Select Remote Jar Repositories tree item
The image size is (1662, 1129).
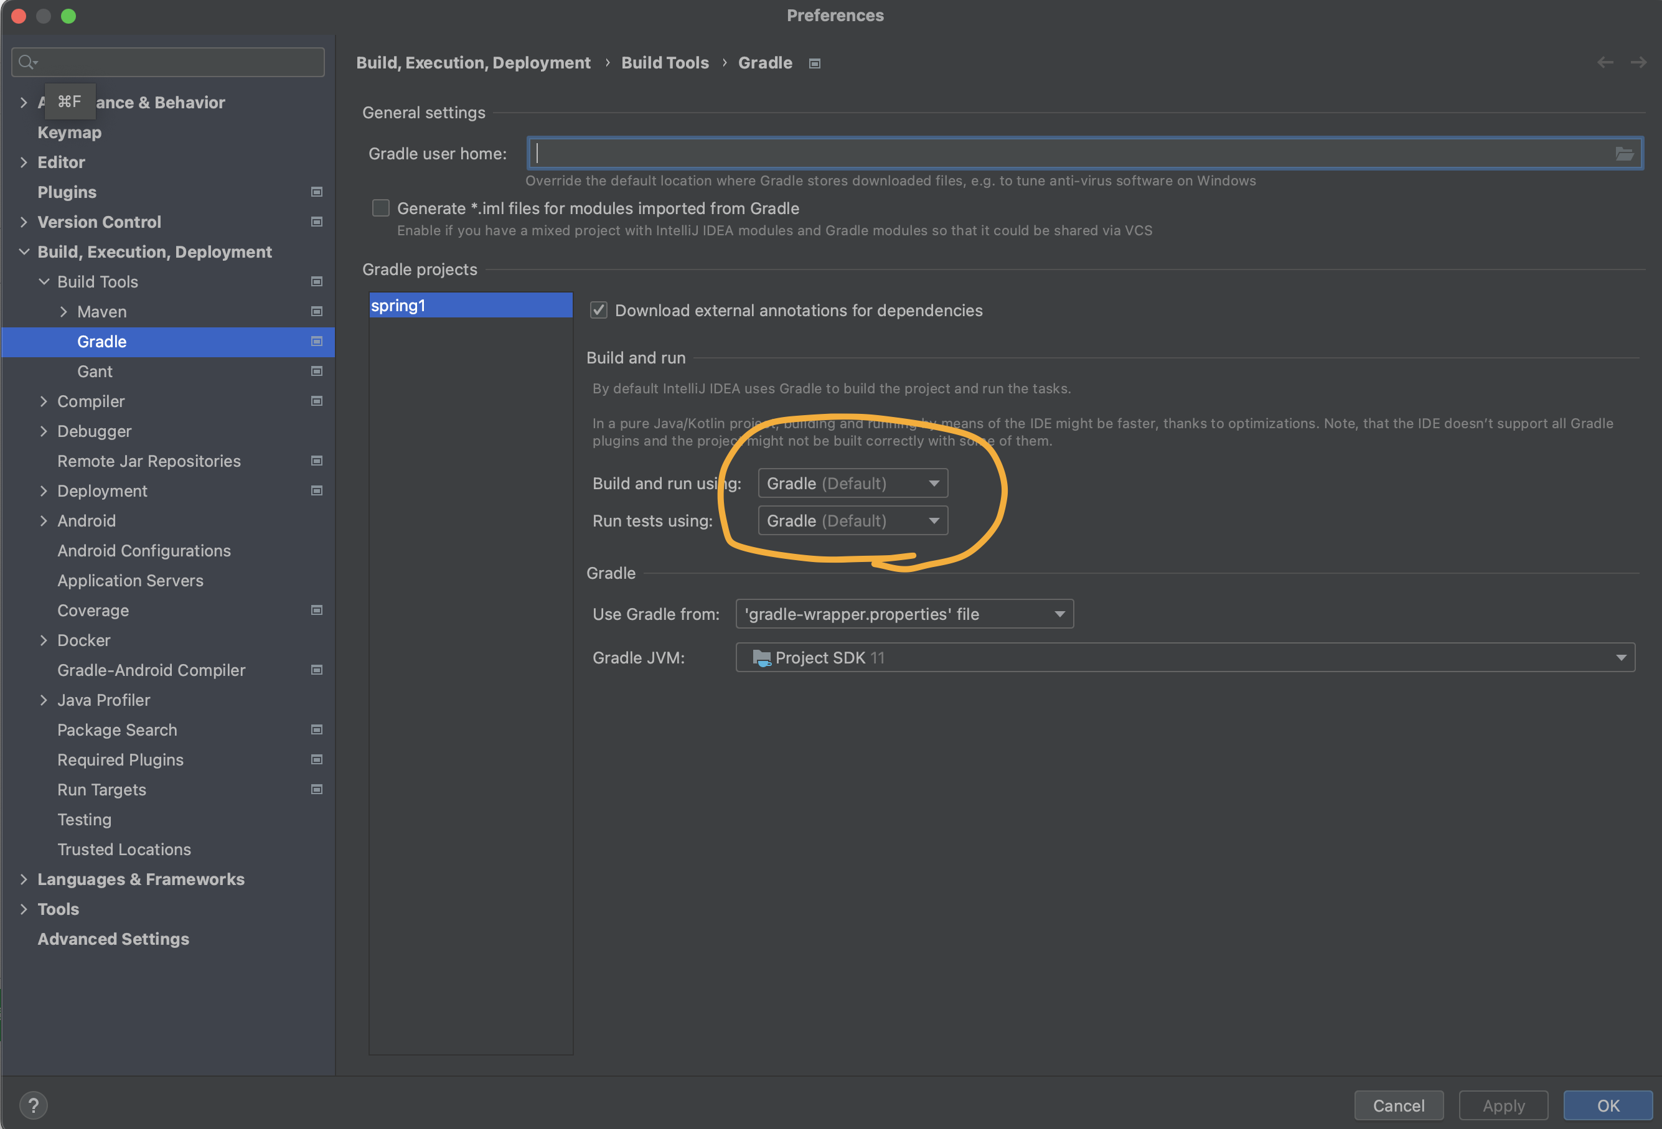(149, 461)
